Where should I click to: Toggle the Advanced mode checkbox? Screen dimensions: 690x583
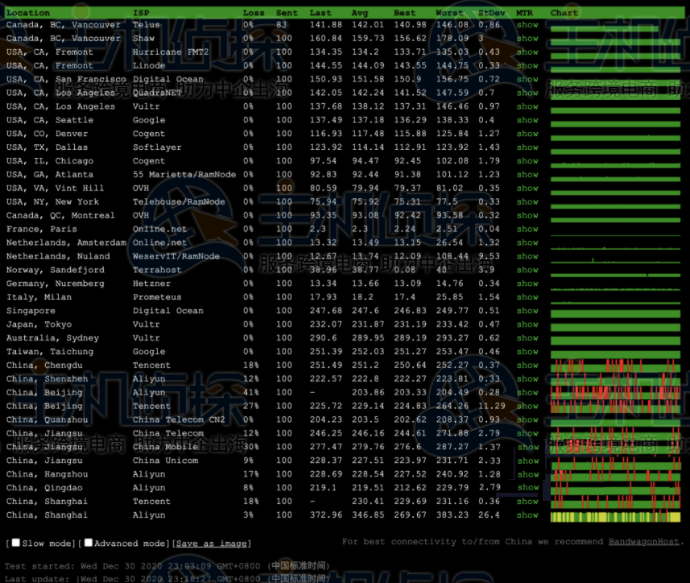point(89,543)
